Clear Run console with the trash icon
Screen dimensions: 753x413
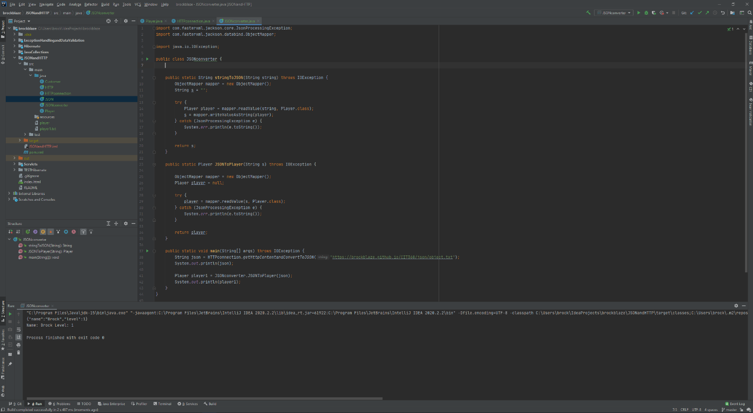tap(18, 352)
